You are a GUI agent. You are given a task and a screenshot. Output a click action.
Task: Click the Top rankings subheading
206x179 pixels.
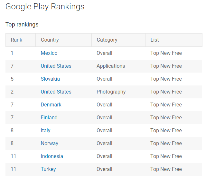22,25
